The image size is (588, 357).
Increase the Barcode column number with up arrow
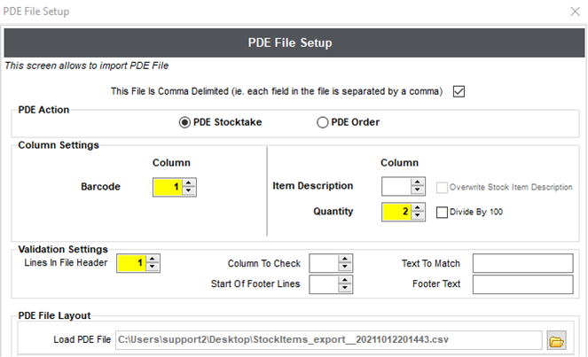(x=189, y=183)
